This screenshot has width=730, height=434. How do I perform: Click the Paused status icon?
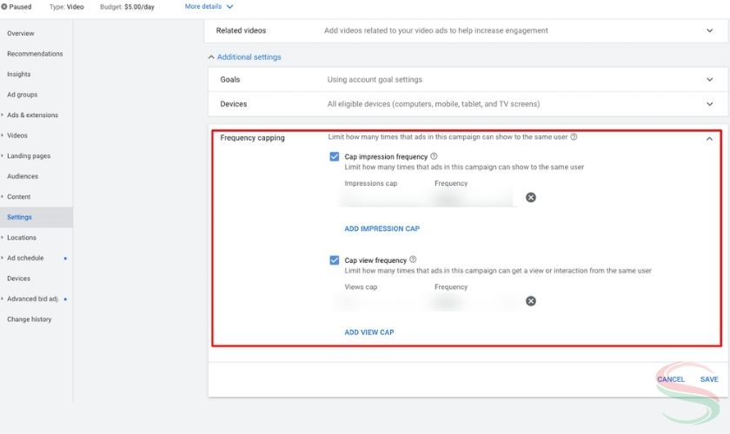pos(4,7)
